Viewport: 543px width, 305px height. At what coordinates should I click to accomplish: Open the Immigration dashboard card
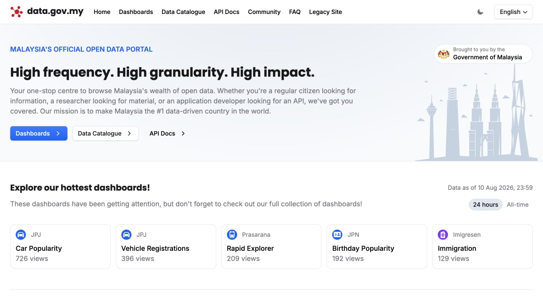(482, 247)
